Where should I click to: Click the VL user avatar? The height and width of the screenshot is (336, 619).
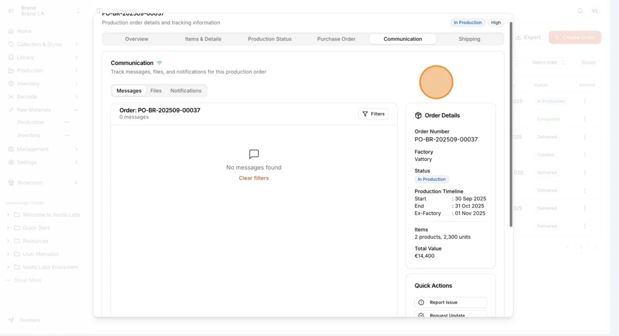point(595,11)
